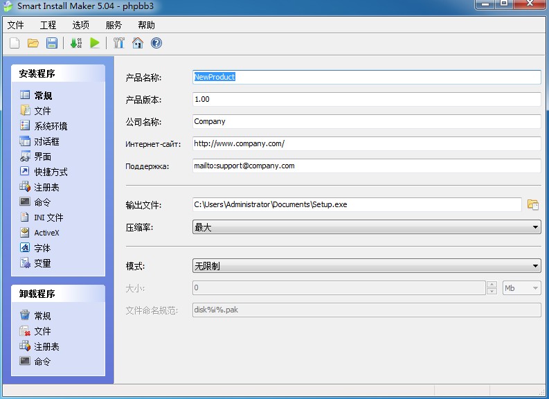Click the 产品版本 field showing 1.00
Screen dimensions: 549x399
(x=367, y=99)
